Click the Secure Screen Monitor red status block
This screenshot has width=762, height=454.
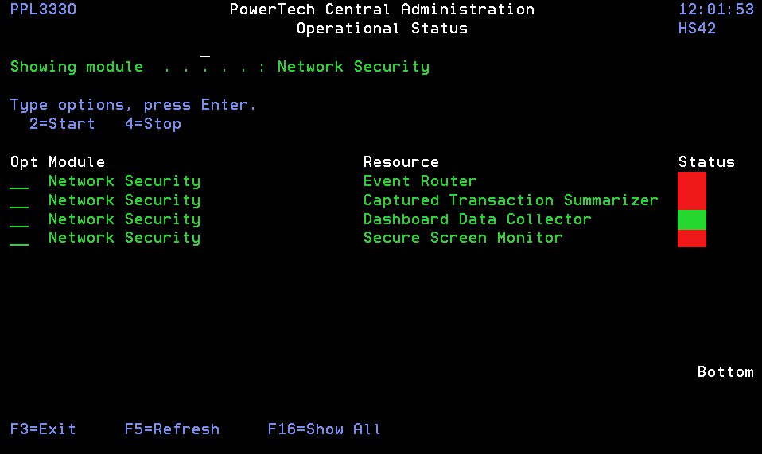[x=691, y=239]
